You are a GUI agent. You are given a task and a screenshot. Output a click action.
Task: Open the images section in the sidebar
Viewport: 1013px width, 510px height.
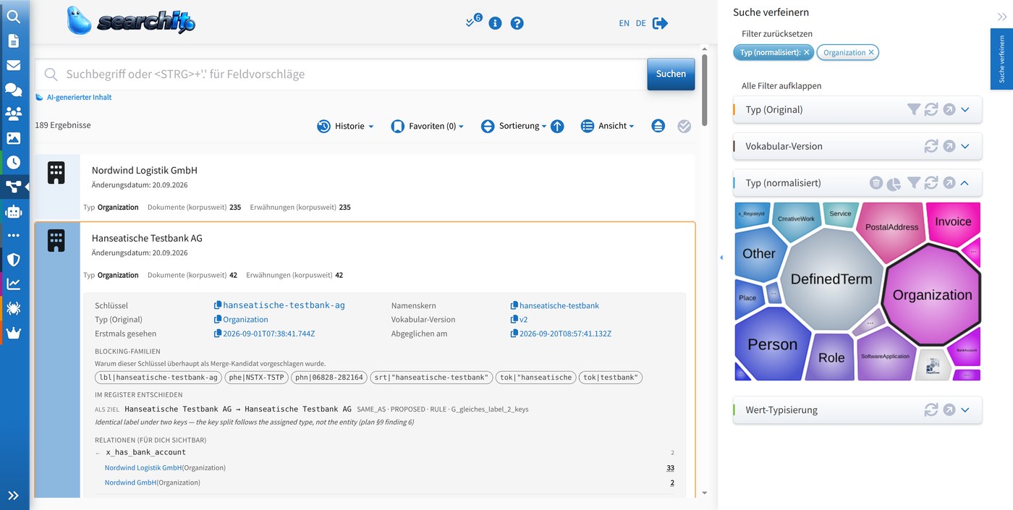click(x=13, y=138)
